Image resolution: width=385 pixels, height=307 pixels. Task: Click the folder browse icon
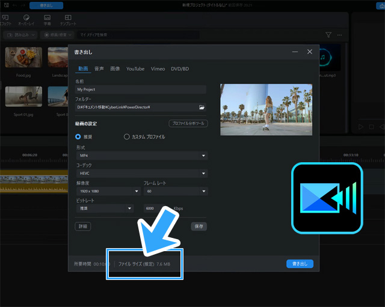click(x=202, y=107)
